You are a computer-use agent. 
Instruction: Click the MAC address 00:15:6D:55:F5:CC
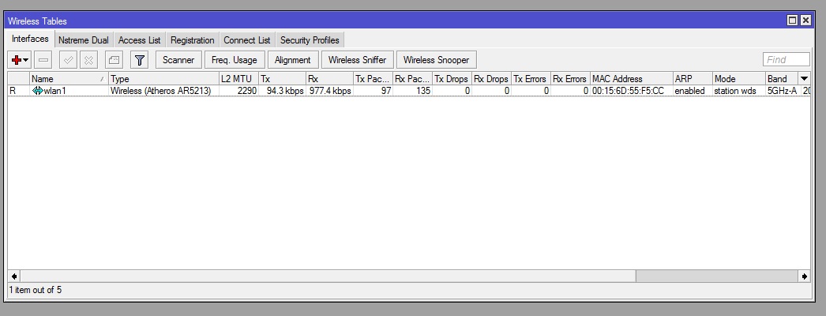pyautogui.click(x=628, y=91)
